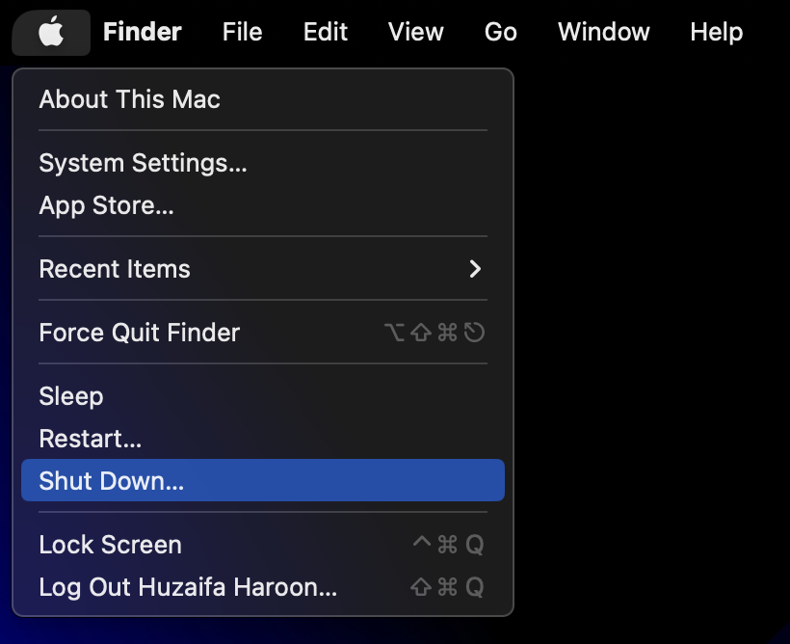This screenshot has height=644, width=790.
Task: Choose Force Quit Finder
Action: (139, 333)
